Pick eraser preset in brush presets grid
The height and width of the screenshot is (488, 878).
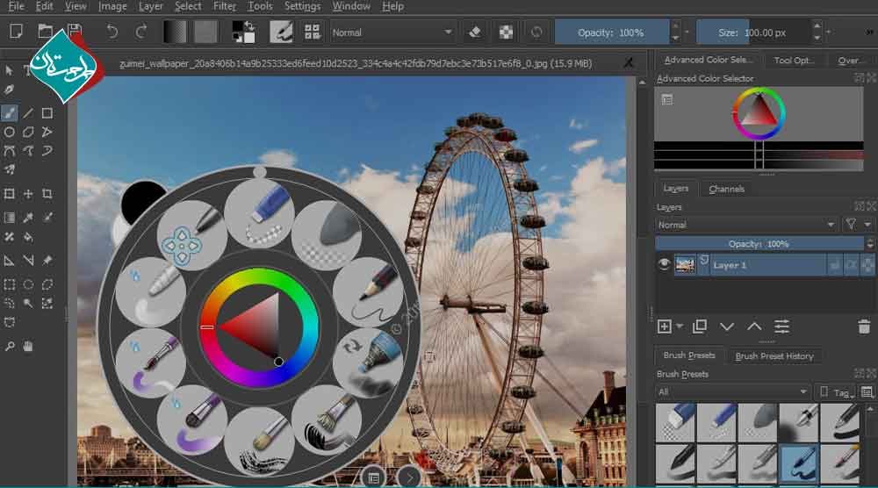pyautogui.click(x=676, y=422)
